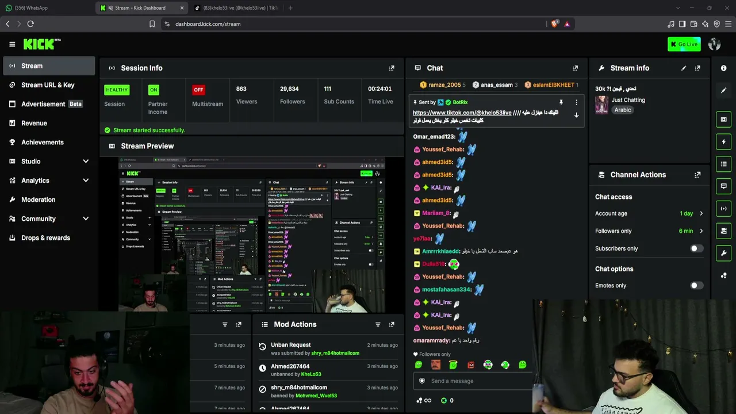
Task: Open the Moderation page in the sidebar
Action: pos(49,200)
